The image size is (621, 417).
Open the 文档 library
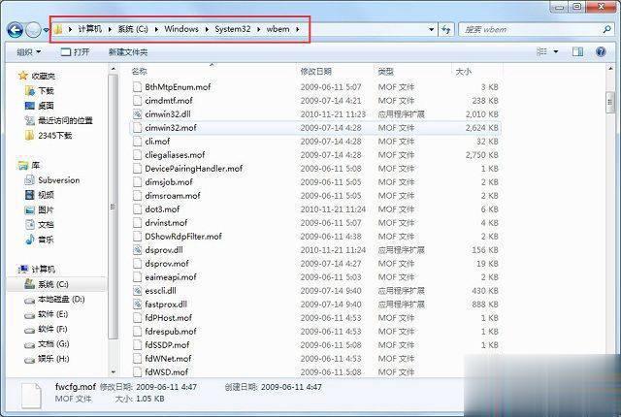39,224
